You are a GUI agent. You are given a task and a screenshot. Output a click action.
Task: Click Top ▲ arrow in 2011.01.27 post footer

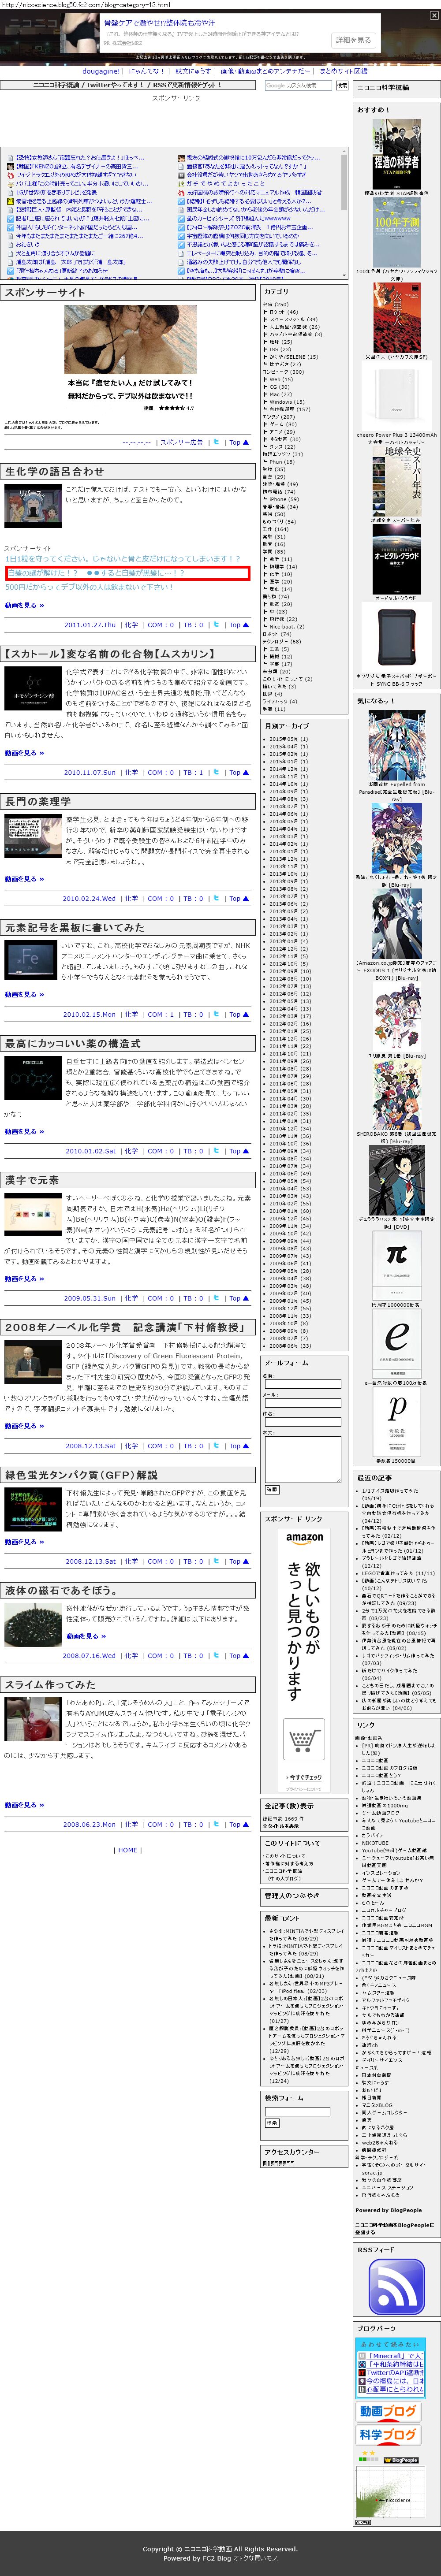238,624
